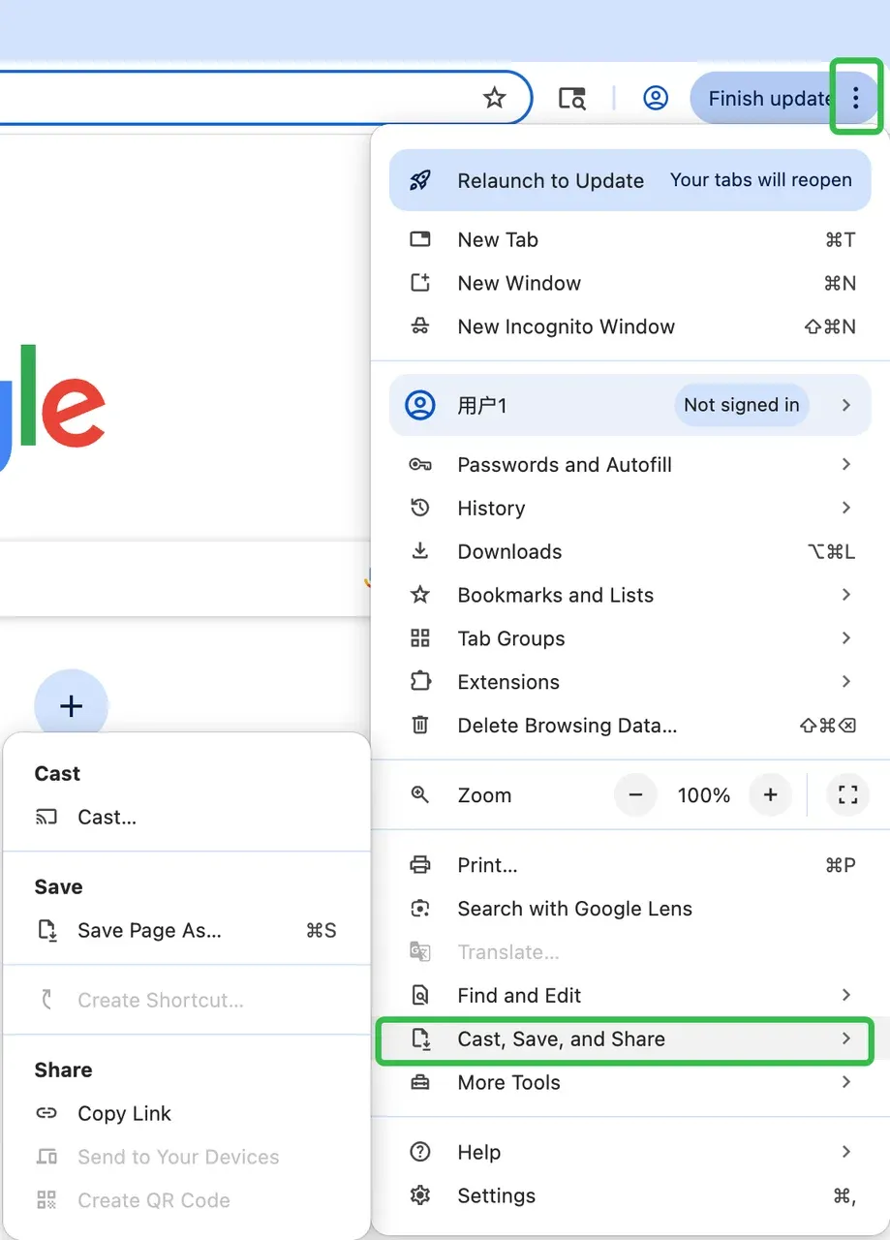Viewport: 890px width, 1240px height.
Task: Click the bookmark star icon in address bar
Action: tap(495, 98)
